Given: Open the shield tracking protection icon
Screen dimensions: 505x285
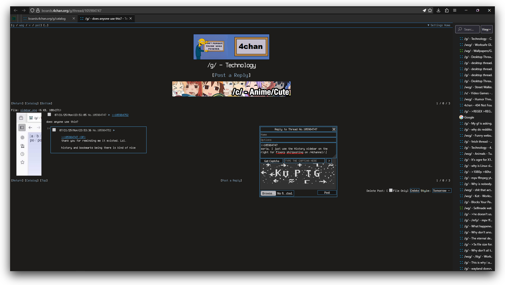Looking at the screenshot, I should pos(32,10).
